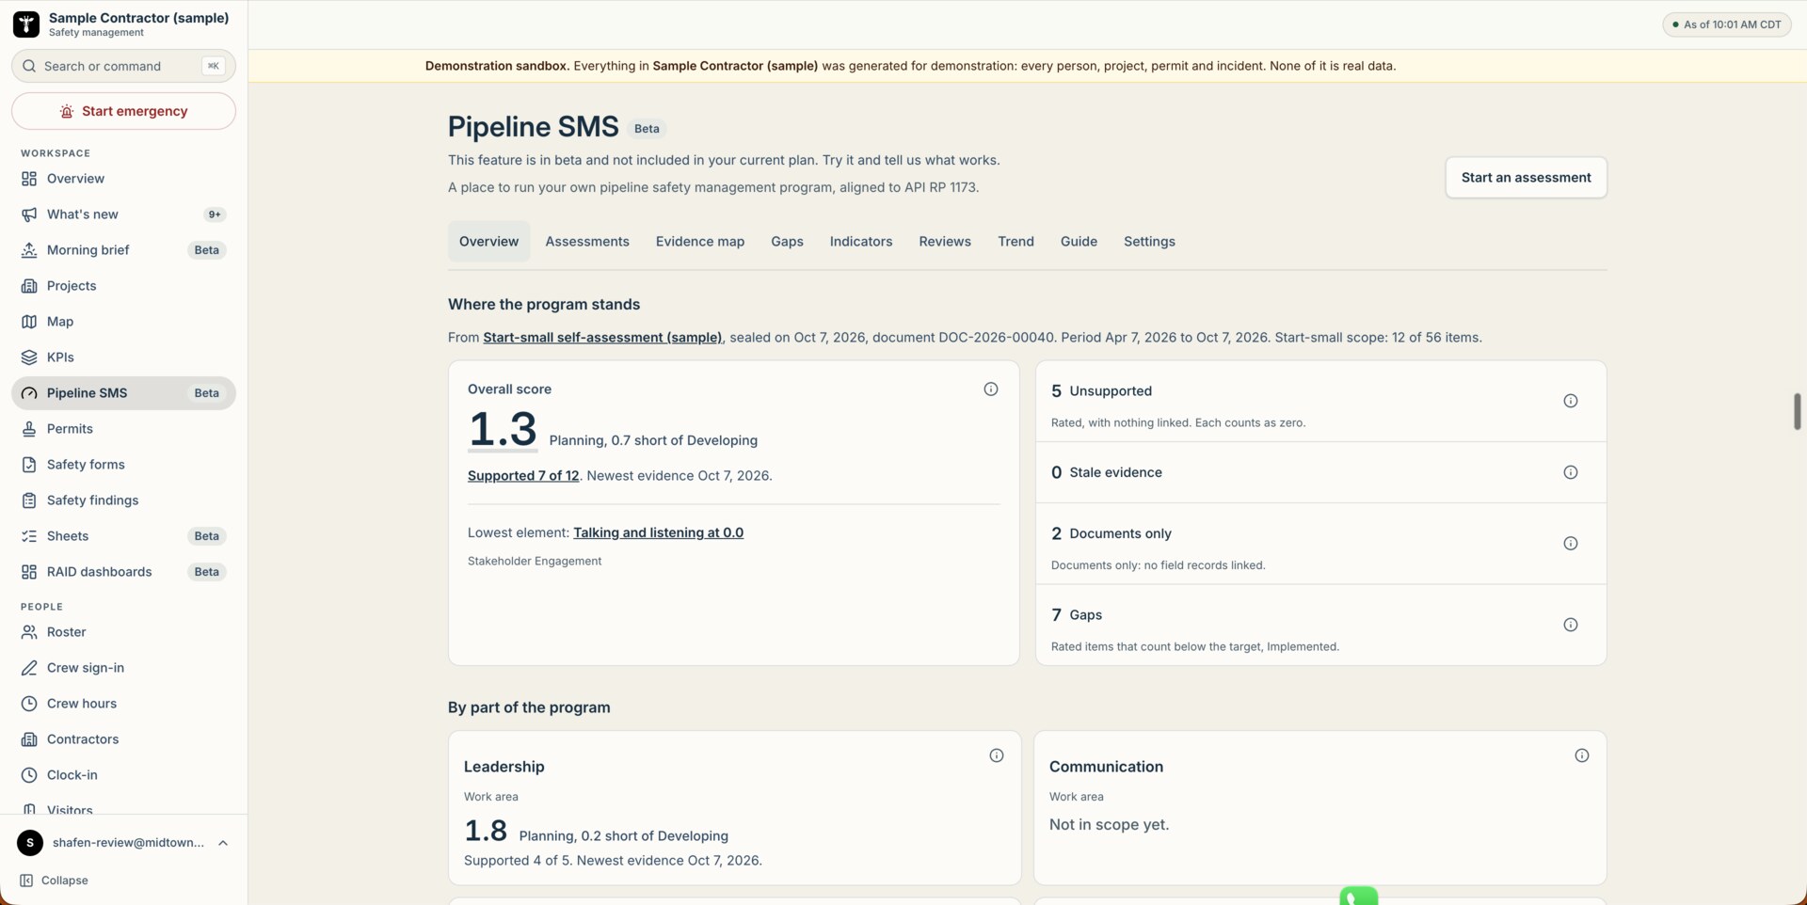Click the Sheets list icon
The width and height of the screenshot is (1807, 905).
tap(29, 536)
